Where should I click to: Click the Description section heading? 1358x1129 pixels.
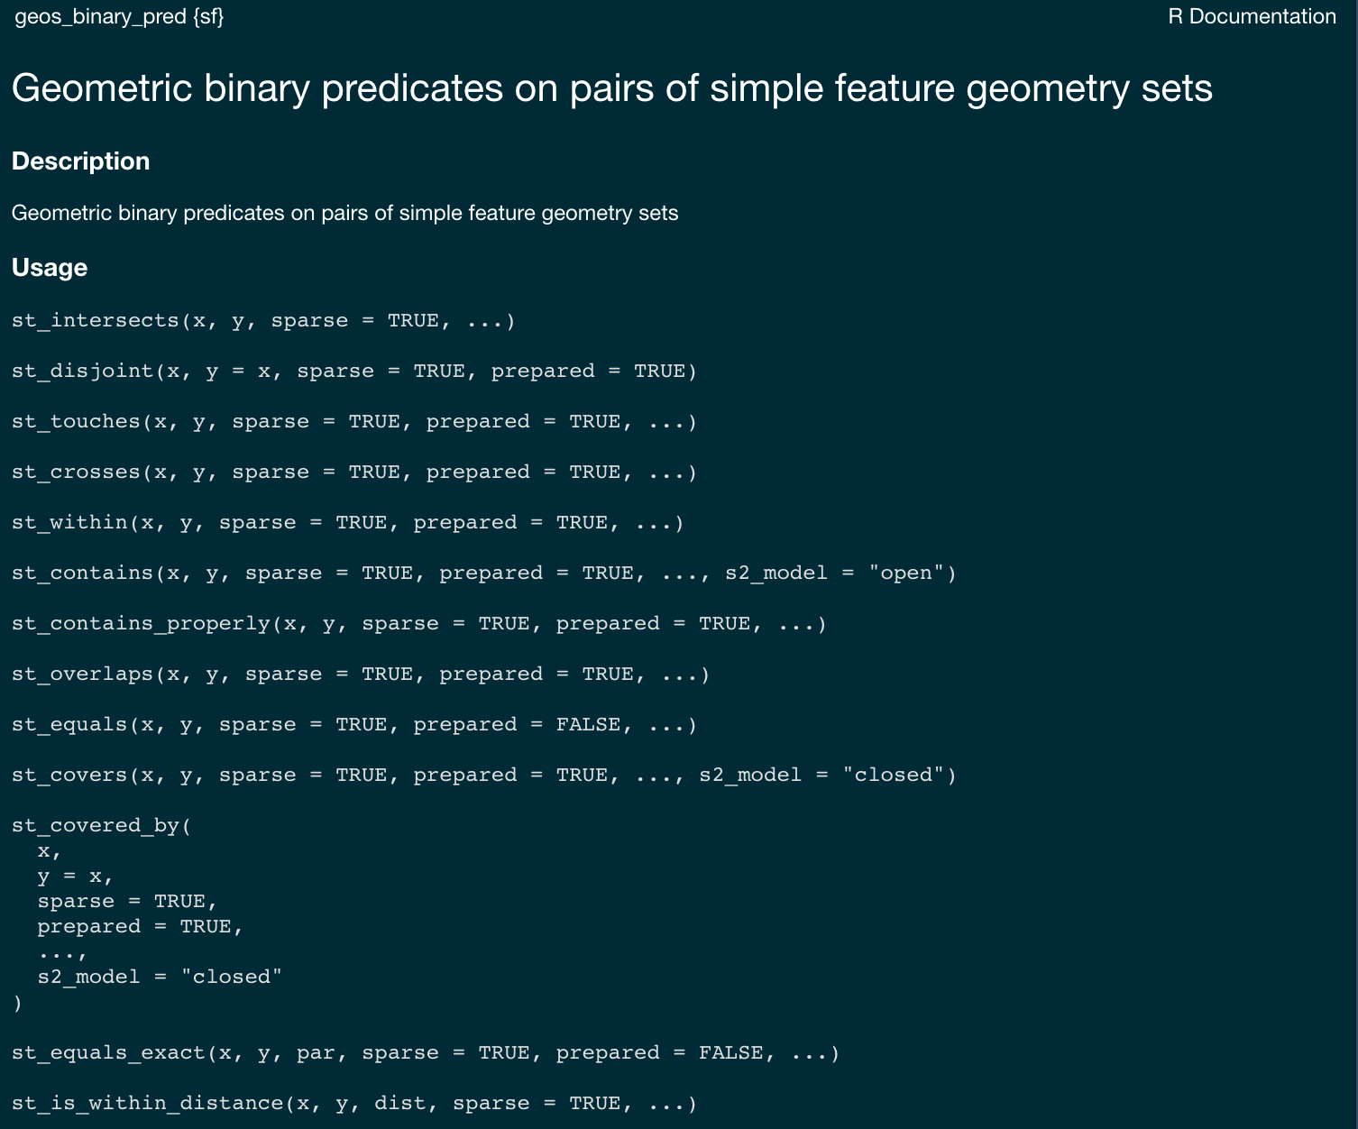[x=80, y=161]
